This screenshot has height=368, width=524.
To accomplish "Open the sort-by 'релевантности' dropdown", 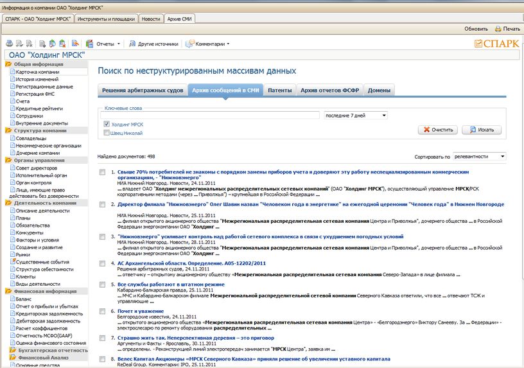I will coord(479,156).
